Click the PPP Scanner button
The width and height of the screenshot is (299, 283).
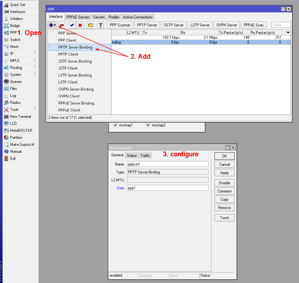coord(120,25)
